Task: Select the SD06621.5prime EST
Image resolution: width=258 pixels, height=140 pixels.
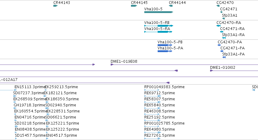Action: (x=47, y=120)
